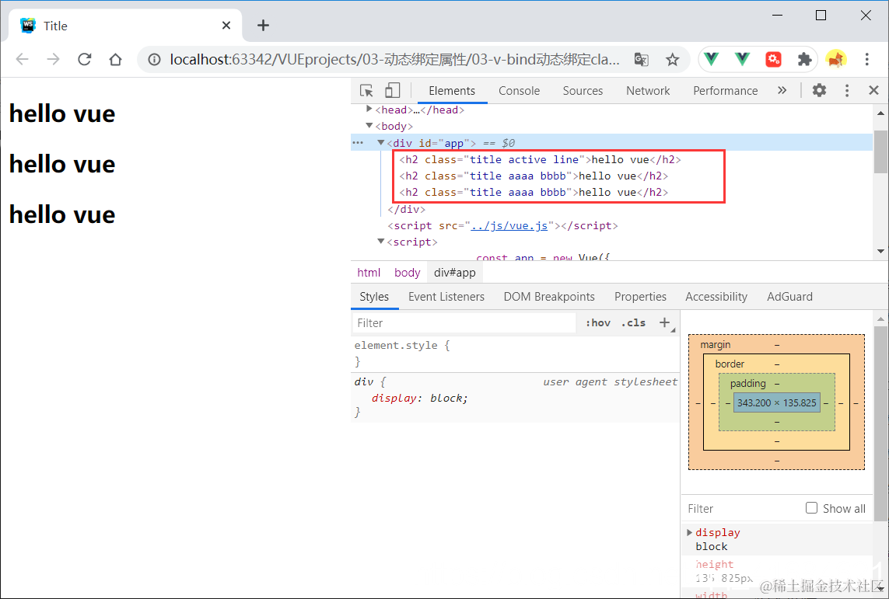Select body in the breadcrumb

[x=407, y=273]
